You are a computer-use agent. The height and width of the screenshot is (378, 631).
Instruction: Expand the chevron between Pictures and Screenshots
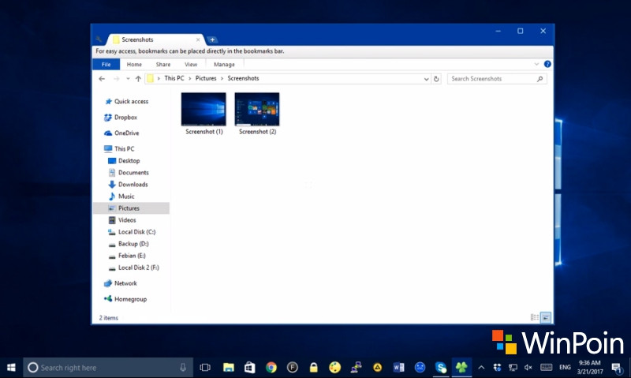click(222, 78)
